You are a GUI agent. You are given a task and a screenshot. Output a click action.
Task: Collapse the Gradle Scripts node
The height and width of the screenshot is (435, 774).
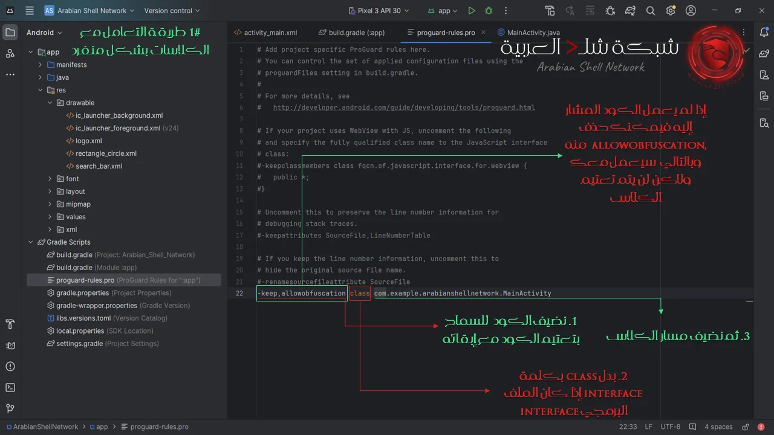pyautogui.click(x=31, y=242)
